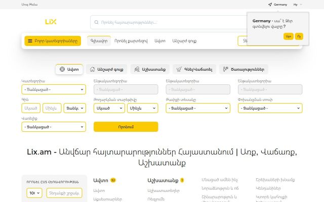Click the handshake icon on Աշխատանք tab
Viewport: 324px width, 202px height.
(137, 69)
